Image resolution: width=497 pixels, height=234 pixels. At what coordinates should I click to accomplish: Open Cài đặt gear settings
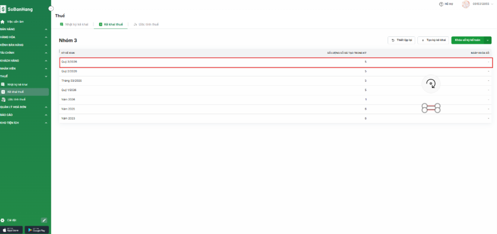(x=3, y=220)
